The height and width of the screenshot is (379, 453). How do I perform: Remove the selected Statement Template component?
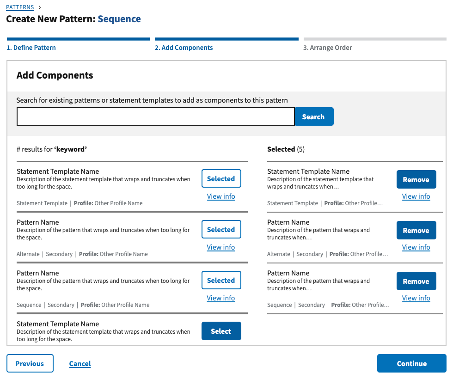pos(416,180)
